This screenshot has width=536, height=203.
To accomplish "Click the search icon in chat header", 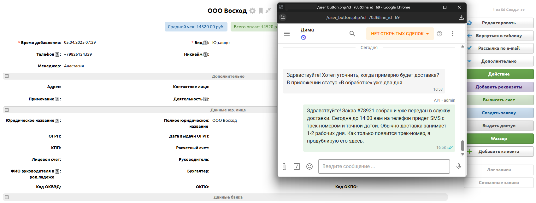I will click(352, 34).
